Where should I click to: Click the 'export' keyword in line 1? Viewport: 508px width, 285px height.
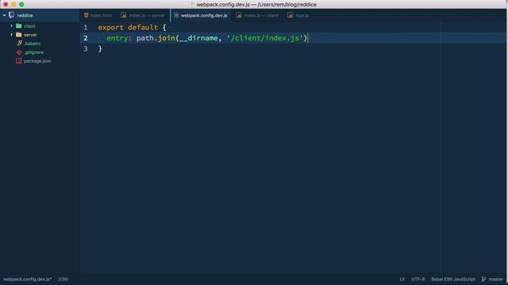point(111,28)
